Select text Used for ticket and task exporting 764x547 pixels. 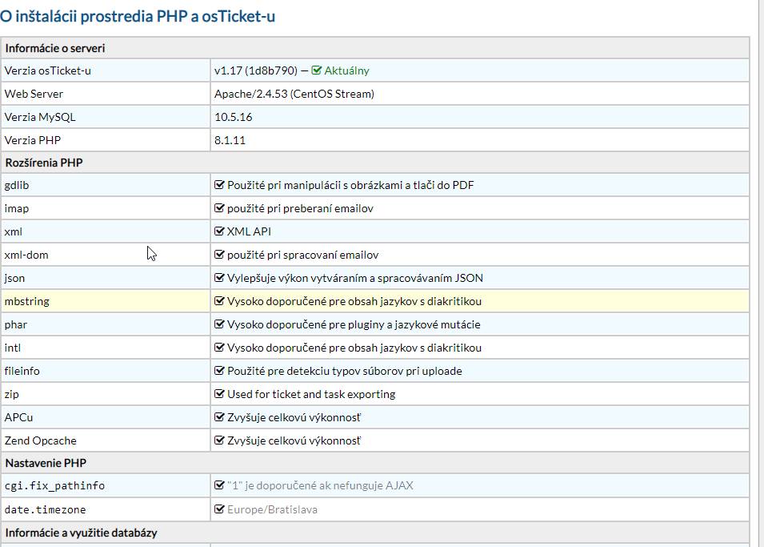coord(311,394)
